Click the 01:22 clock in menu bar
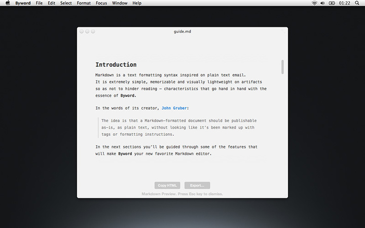 [x=345, y=3]
